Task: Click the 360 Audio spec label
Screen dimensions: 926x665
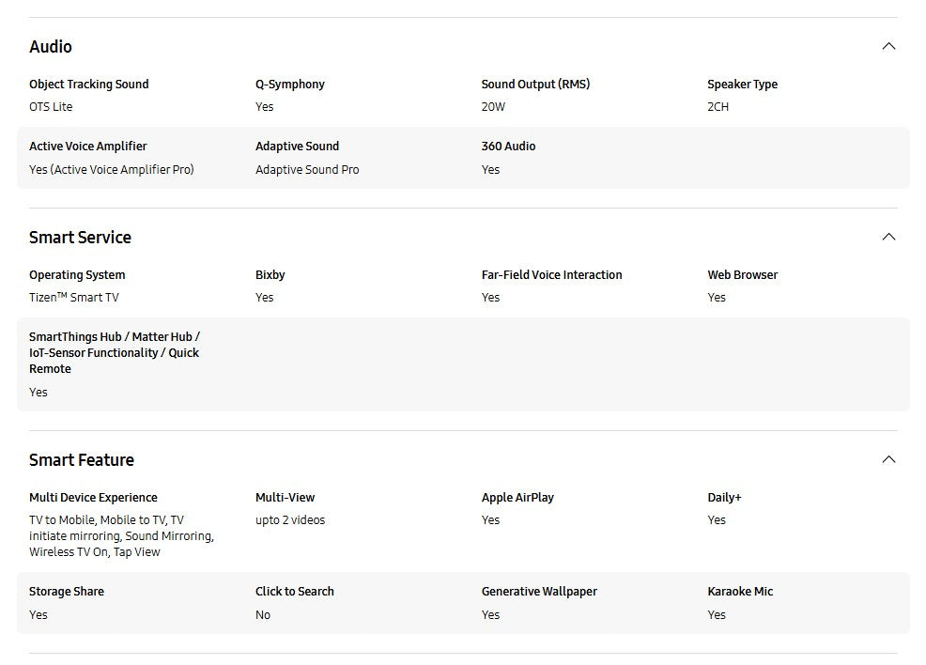Action: click(509, 147)
